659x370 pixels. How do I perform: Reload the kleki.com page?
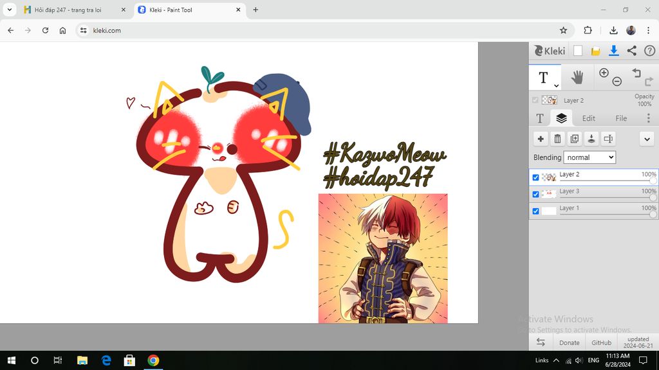click(x=46, y=30)
